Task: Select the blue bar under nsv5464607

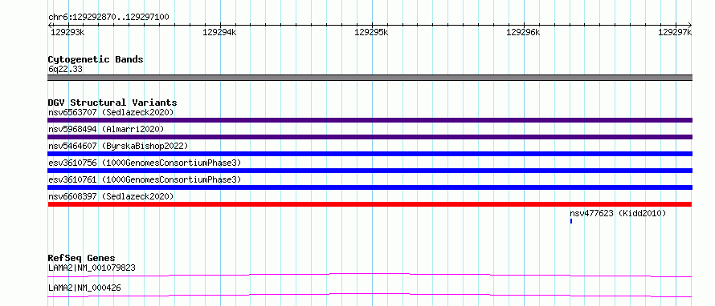Action: click(x=370, y=154)
